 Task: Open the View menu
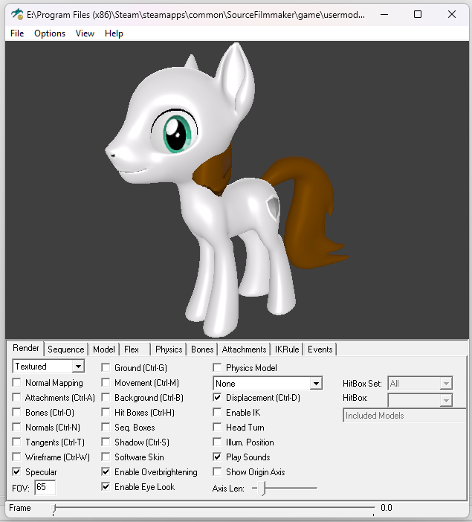coord(85,33)
